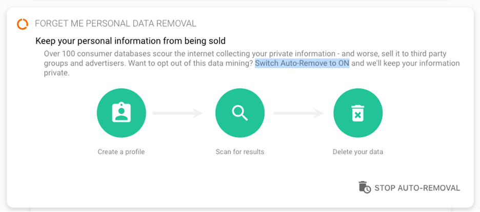The image size is (480, 212).
Task: Click the arrow between profile and scan steps
Action: 177,113
